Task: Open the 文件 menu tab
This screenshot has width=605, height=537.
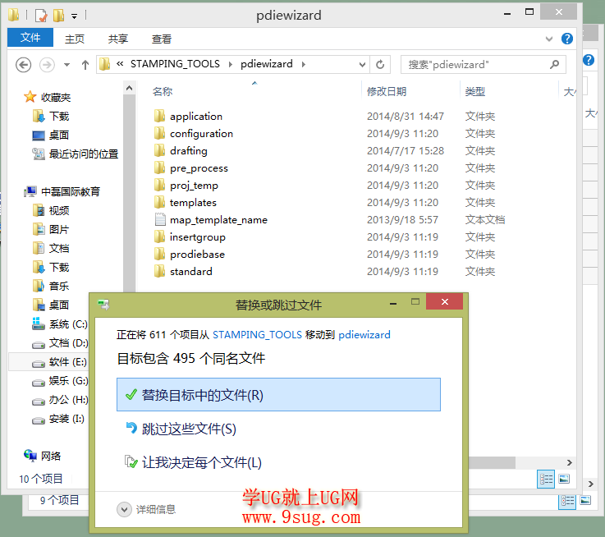Action: point(30,38)
